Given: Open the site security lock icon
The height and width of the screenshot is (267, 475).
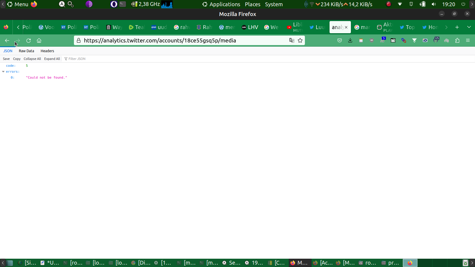Looking at the screenshot, I should [79, 41].
